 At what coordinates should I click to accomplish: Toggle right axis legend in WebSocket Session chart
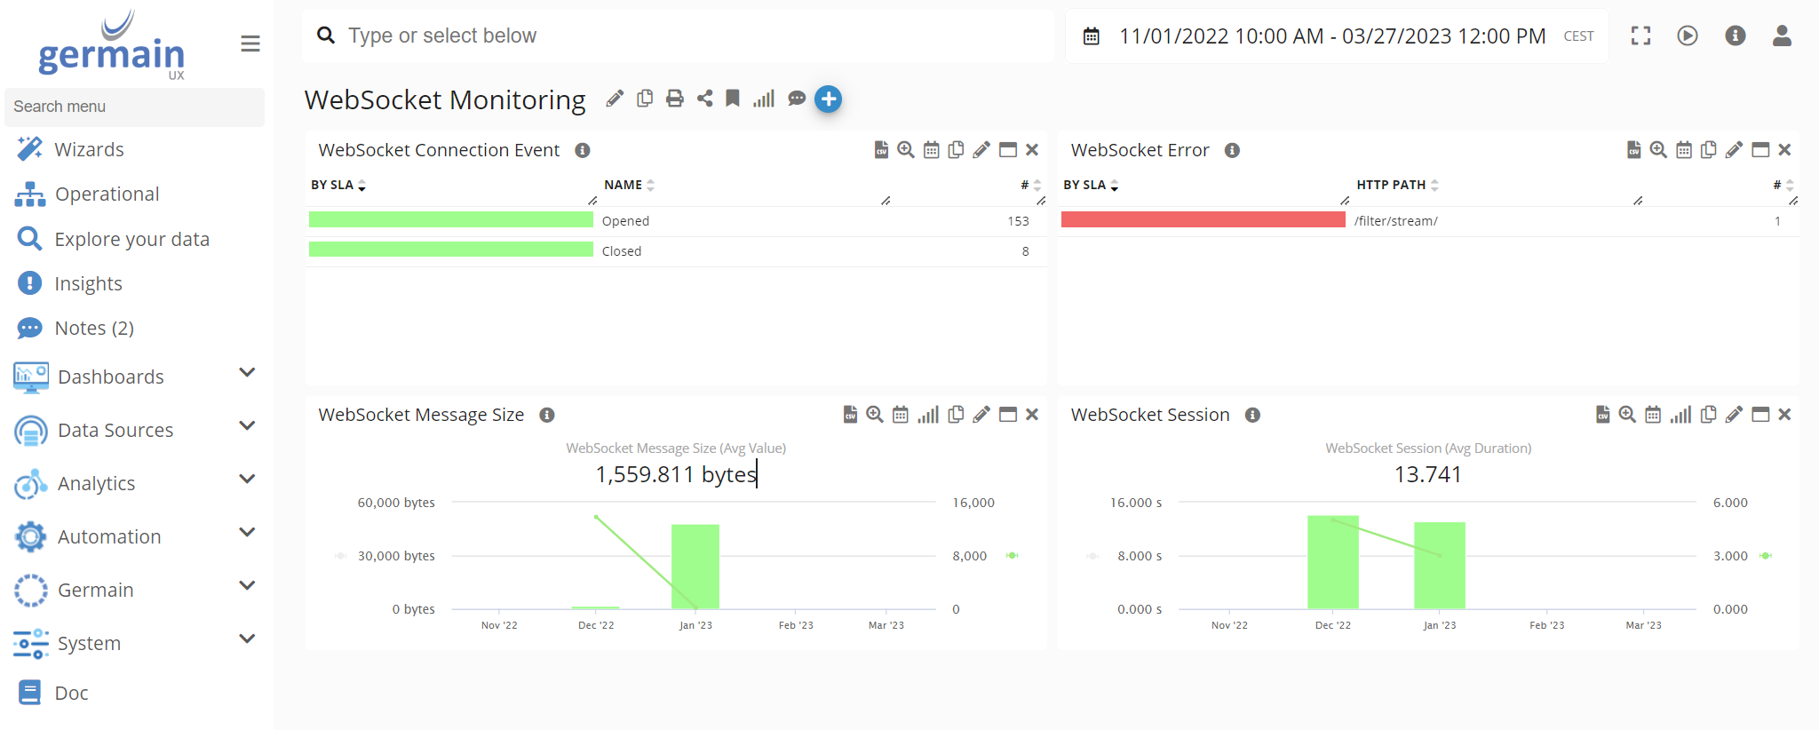pos(1766,556)
